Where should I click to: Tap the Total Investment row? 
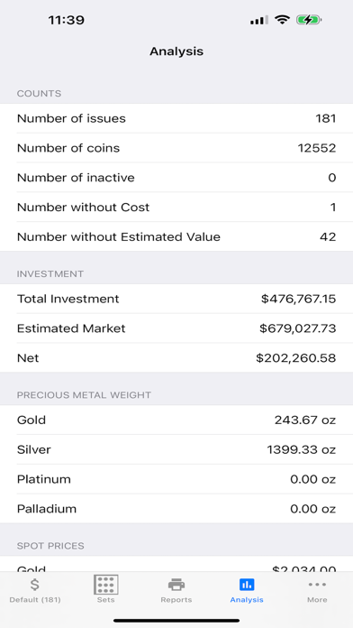[176, 299]
